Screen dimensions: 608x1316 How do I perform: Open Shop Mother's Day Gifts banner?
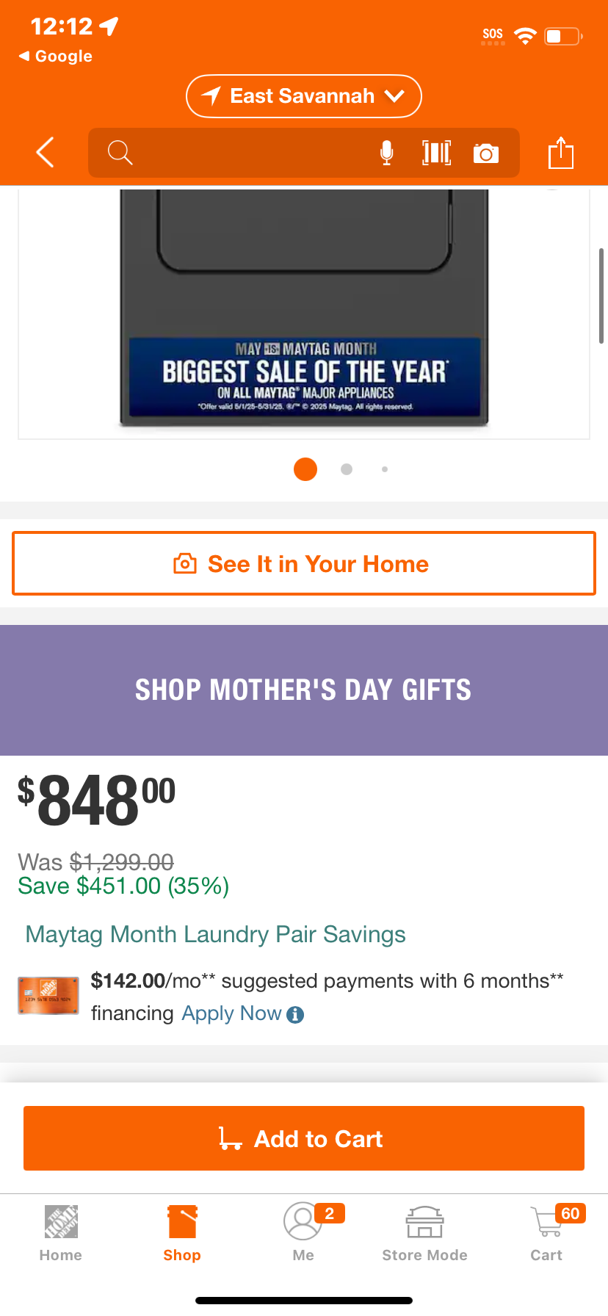(304, 690)
